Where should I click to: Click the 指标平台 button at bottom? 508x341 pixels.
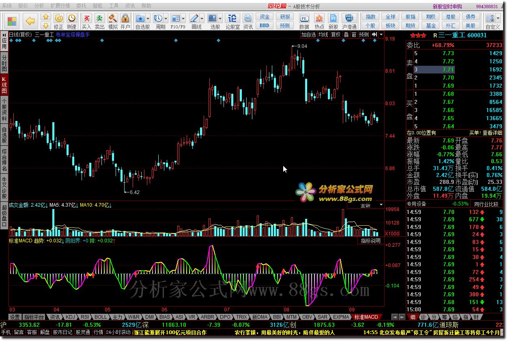pyautogui.click(x=34, y=317)
